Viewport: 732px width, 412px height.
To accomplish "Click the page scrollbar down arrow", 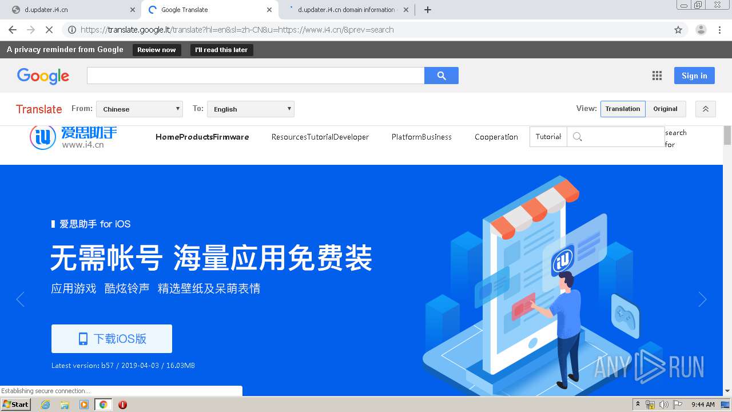I will (x=727, y=391).
